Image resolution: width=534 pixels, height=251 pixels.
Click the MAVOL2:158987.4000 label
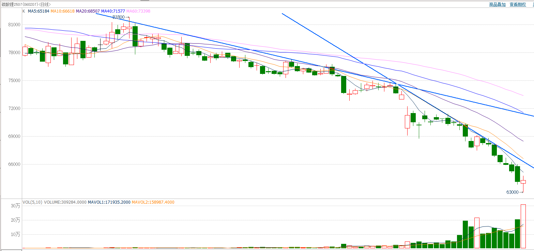153,202
